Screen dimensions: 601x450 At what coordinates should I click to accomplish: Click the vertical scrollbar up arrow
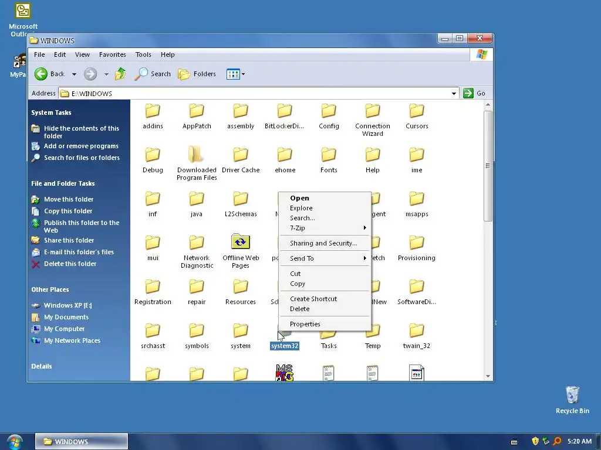488,104
